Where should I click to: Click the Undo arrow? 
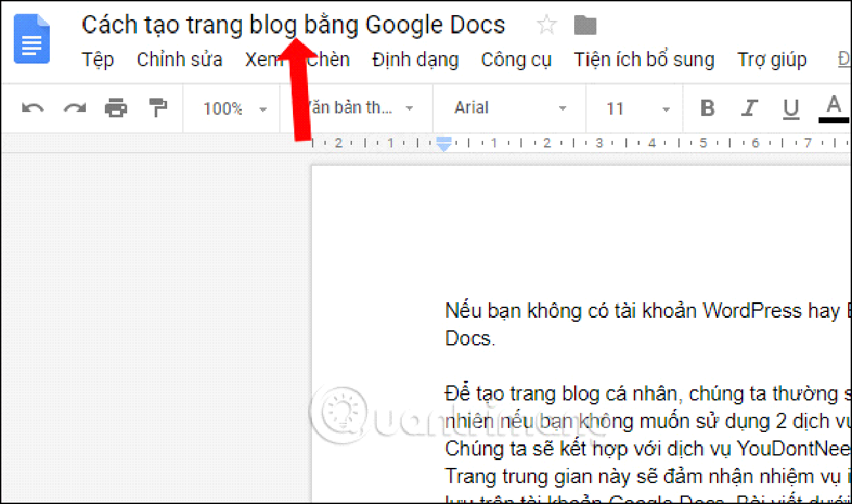pos(33,108)
